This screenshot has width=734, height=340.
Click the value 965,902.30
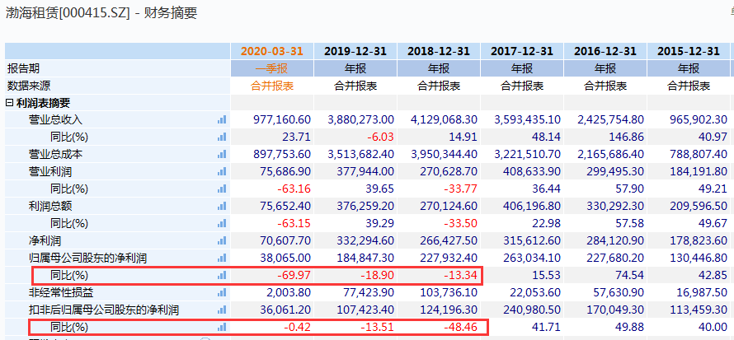699,119
